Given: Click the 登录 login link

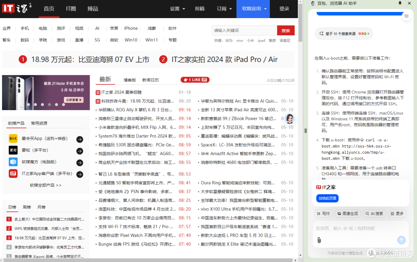Looking at the screenshot, I should (284, 9).
